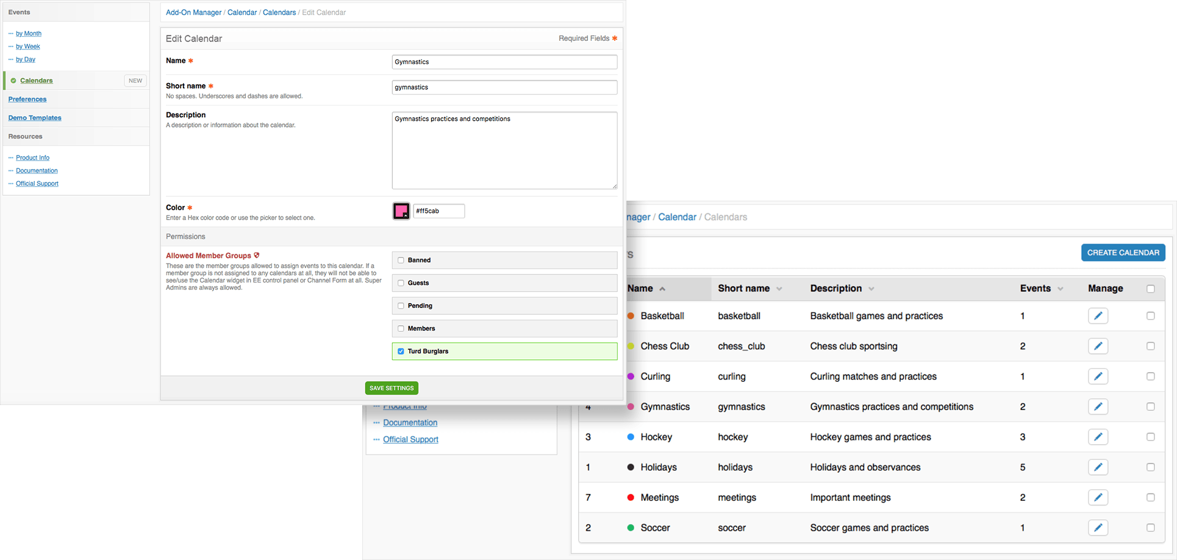Tick the Members group checkbox
1177x560 pixels.
click(x=401, y=329)
